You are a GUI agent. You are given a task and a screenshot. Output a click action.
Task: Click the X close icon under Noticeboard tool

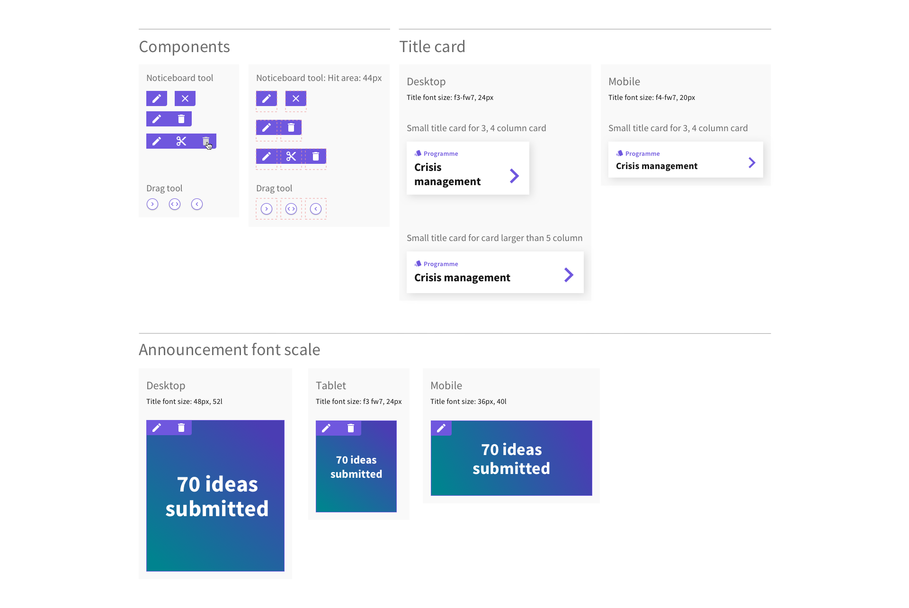point(185,98)
